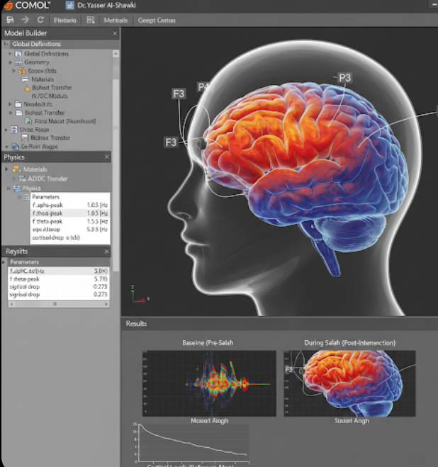This screenshot has height=467, width=438.
Task: Click the Geometry node icon in the tree
Action: click(x=18, y=62)
